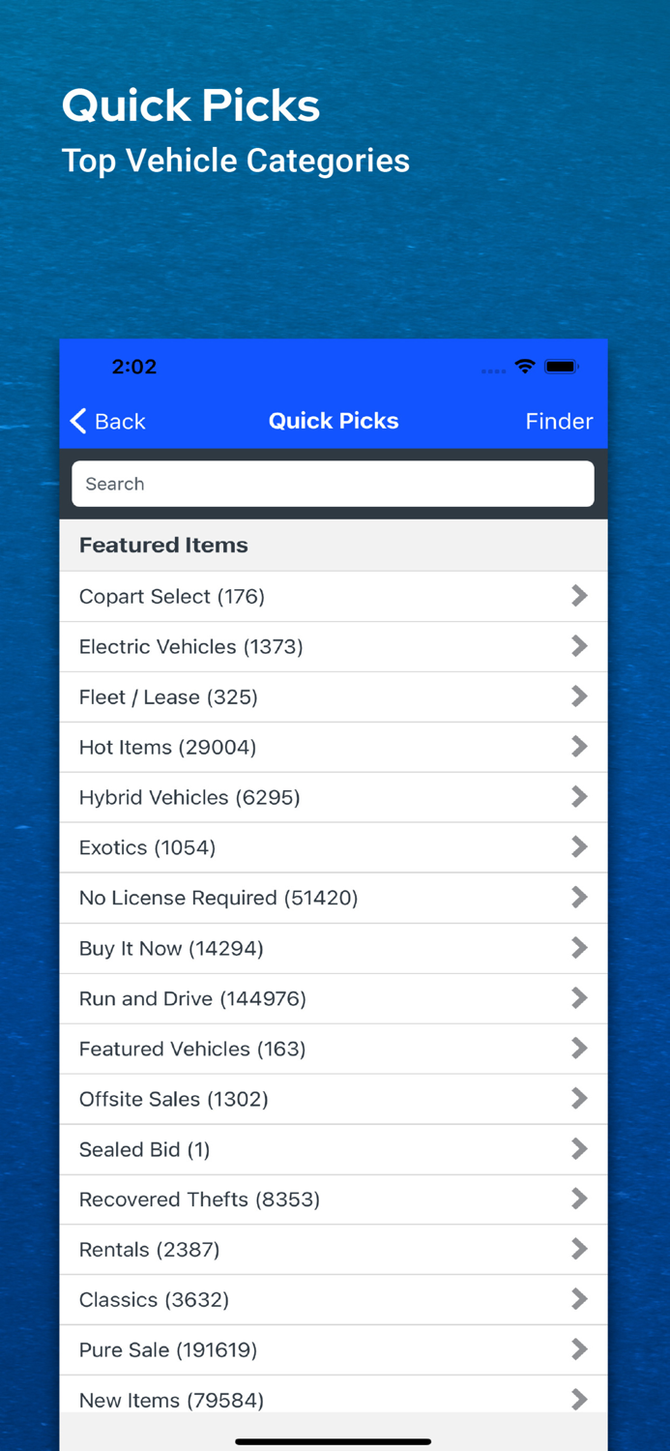The width and height of the screenshot is (670, 1451).
Task: Select Buy It Now category
Action: click(334, 948)
